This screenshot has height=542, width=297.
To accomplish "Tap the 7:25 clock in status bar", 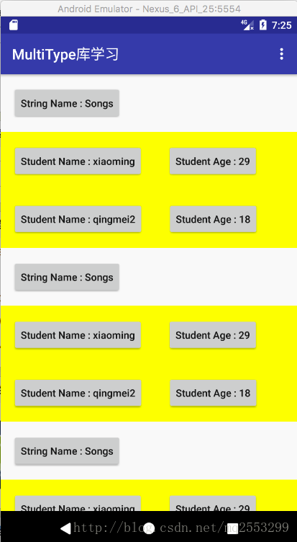I will 281,25.
